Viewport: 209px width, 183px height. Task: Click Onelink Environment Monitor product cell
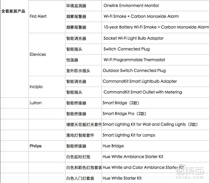131,6
